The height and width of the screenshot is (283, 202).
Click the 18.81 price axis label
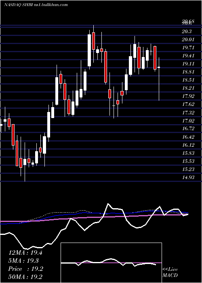pyautogui.click(x=188, y=72)
